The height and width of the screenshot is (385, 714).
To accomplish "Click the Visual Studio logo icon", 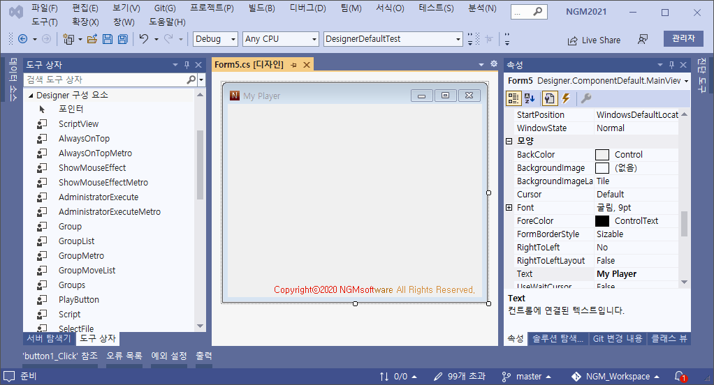I will [16, 11].
